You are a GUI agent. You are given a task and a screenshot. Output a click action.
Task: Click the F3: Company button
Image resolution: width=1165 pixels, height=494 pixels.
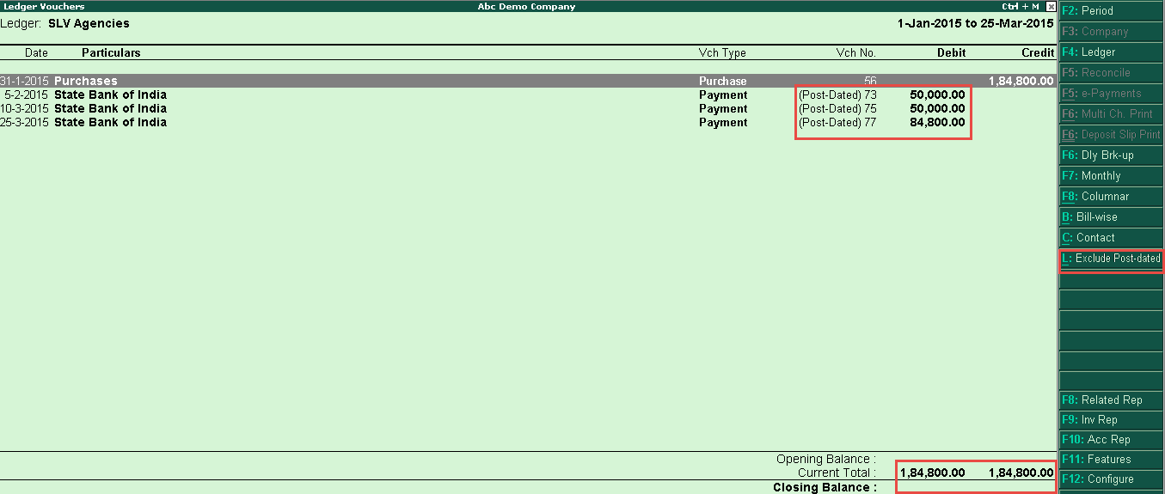[1112, 32]
